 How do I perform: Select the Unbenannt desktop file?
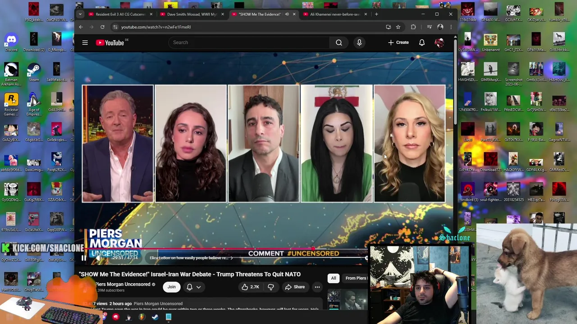click(x=490, y=41)
